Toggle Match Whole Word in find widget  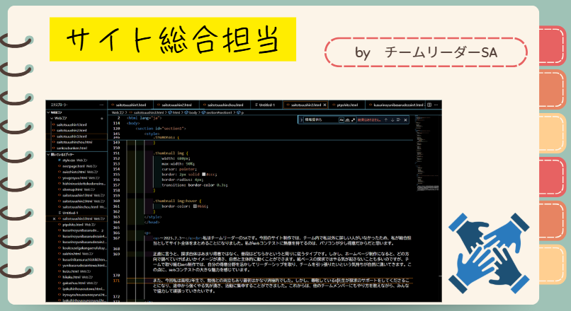coord(346,120)
